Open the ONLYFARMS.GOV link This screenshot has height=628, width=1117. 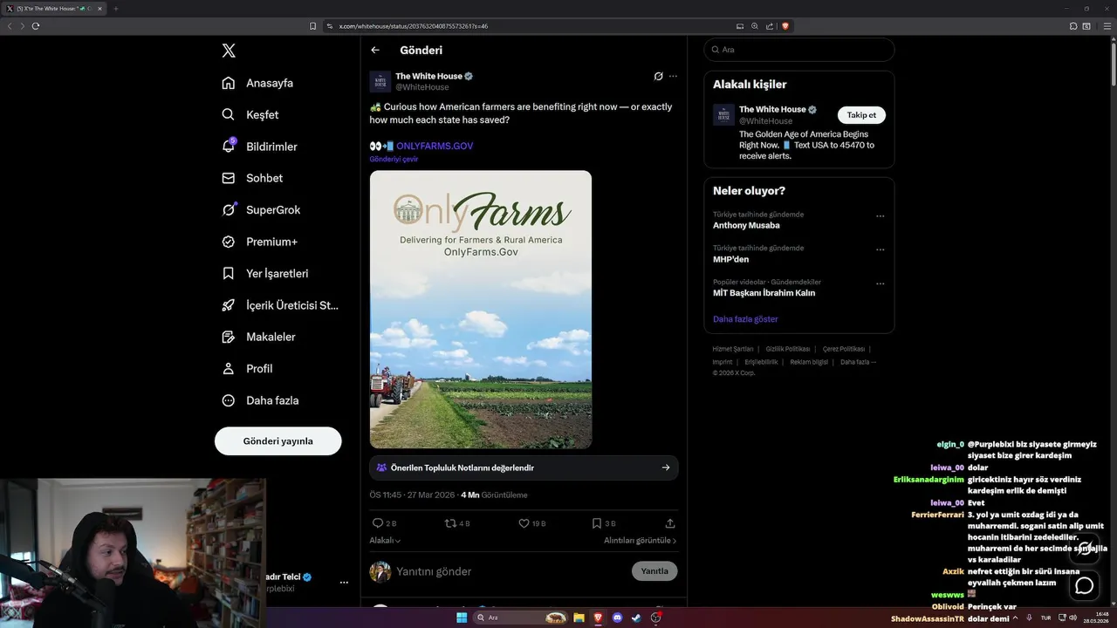click(x=435, y=146)
